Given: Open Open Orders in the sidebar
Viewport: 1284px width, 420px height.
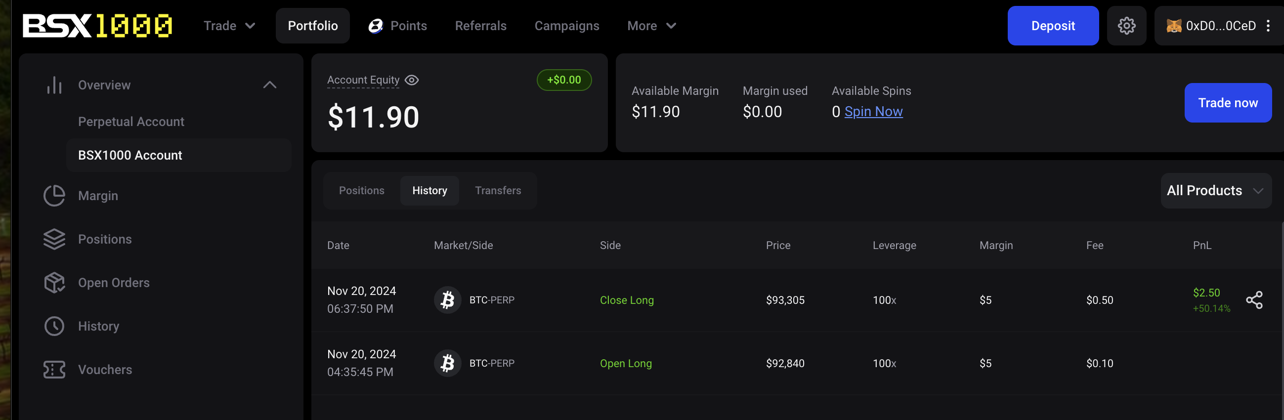Looking at the screenshot, I should pos(114,283).
